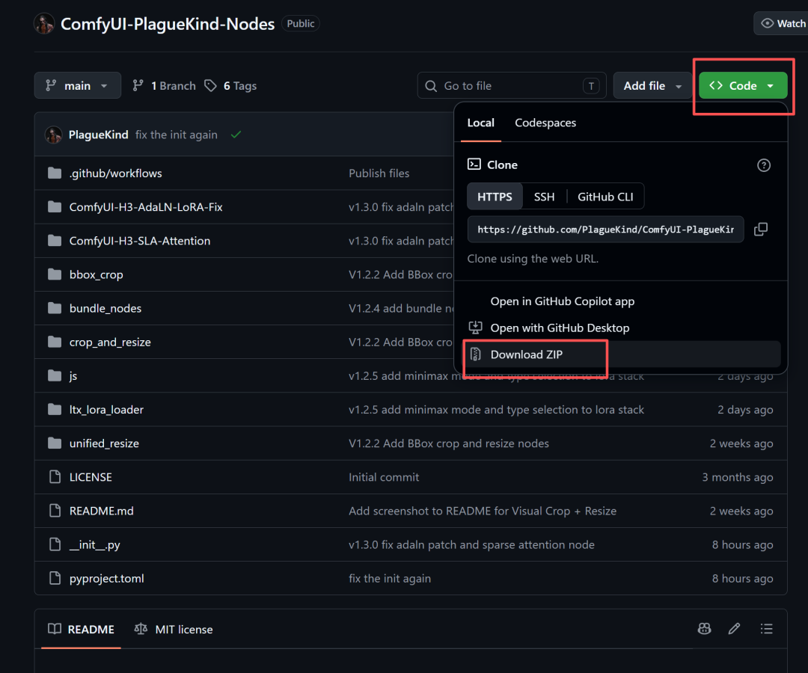Viewport: 808px width, 673px height.
Task: Click the Copilot icon in README header
Action: pos(704,629)
